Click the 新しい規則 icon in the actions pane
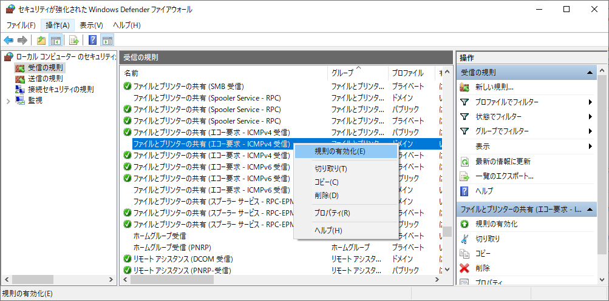This screenshot has width=609, height=301. tap(464, 87)
